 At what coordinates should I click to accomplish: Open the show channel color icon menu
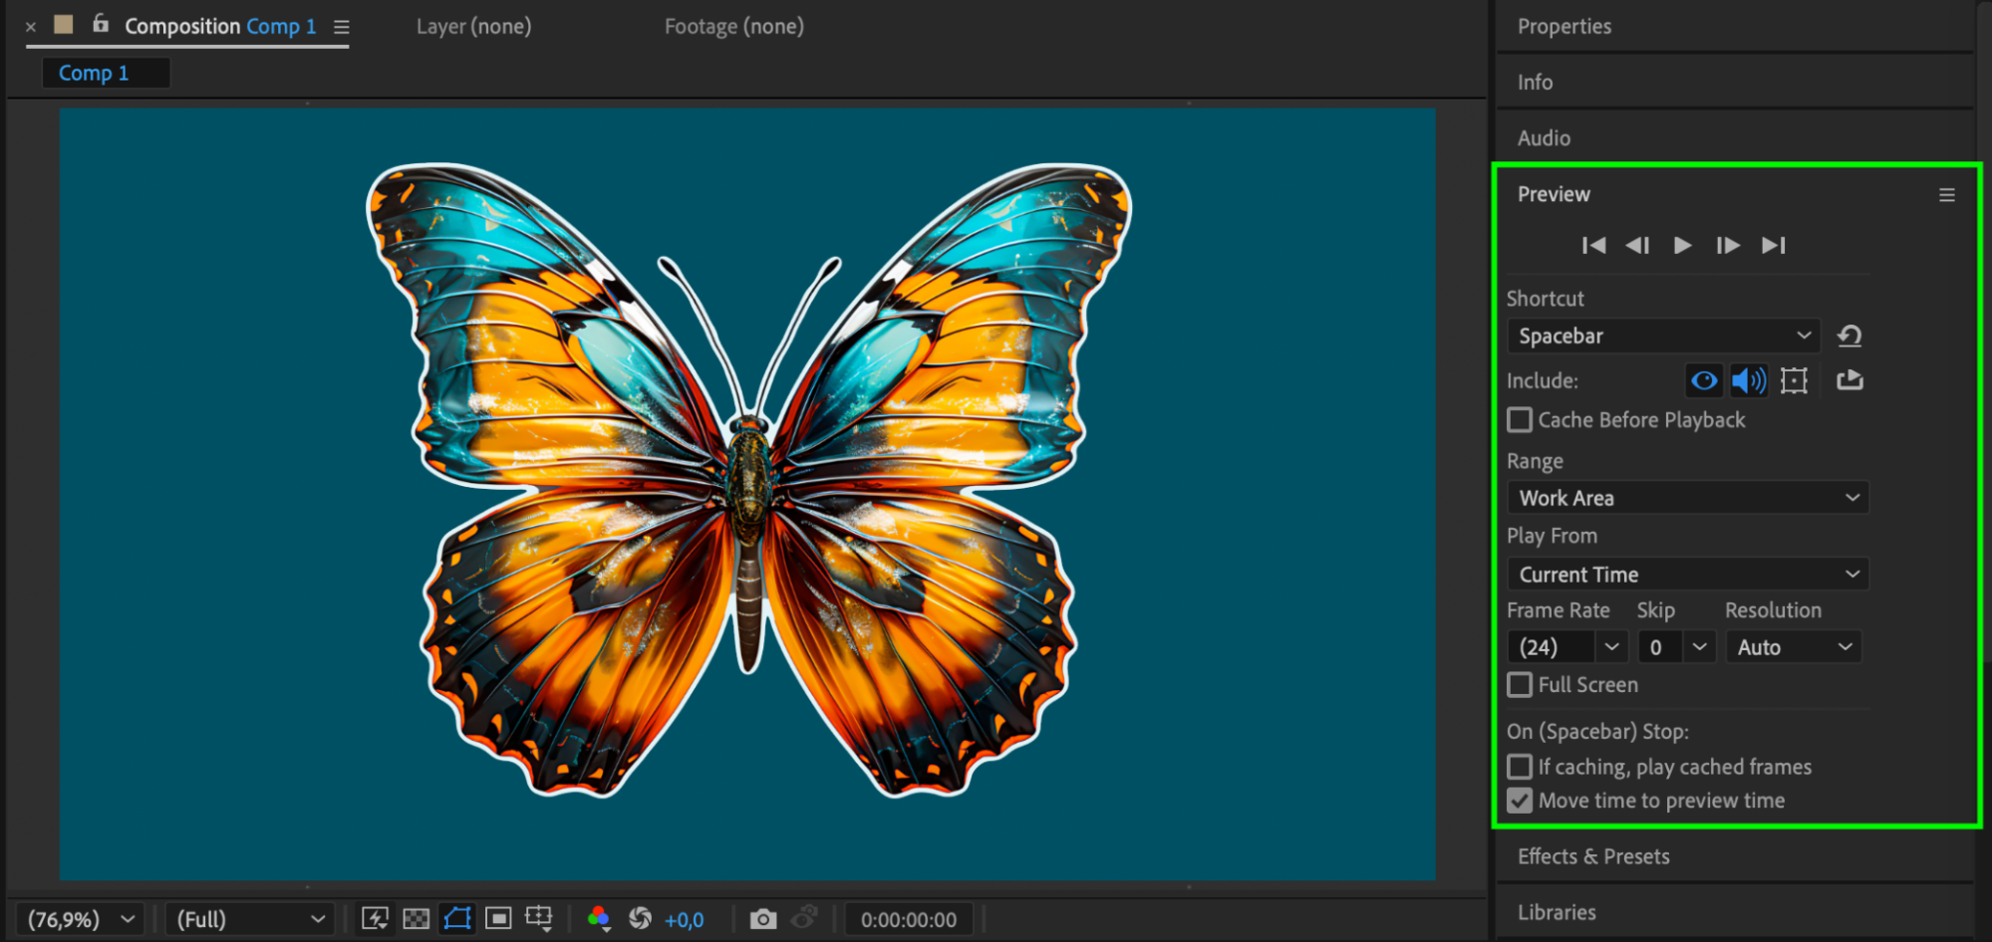tap(599, 919)
